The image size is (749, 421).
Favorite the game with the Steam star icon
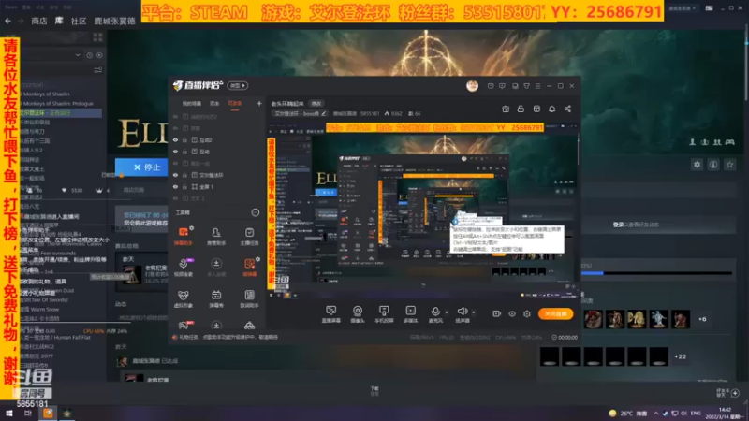(x=729, y=165)
